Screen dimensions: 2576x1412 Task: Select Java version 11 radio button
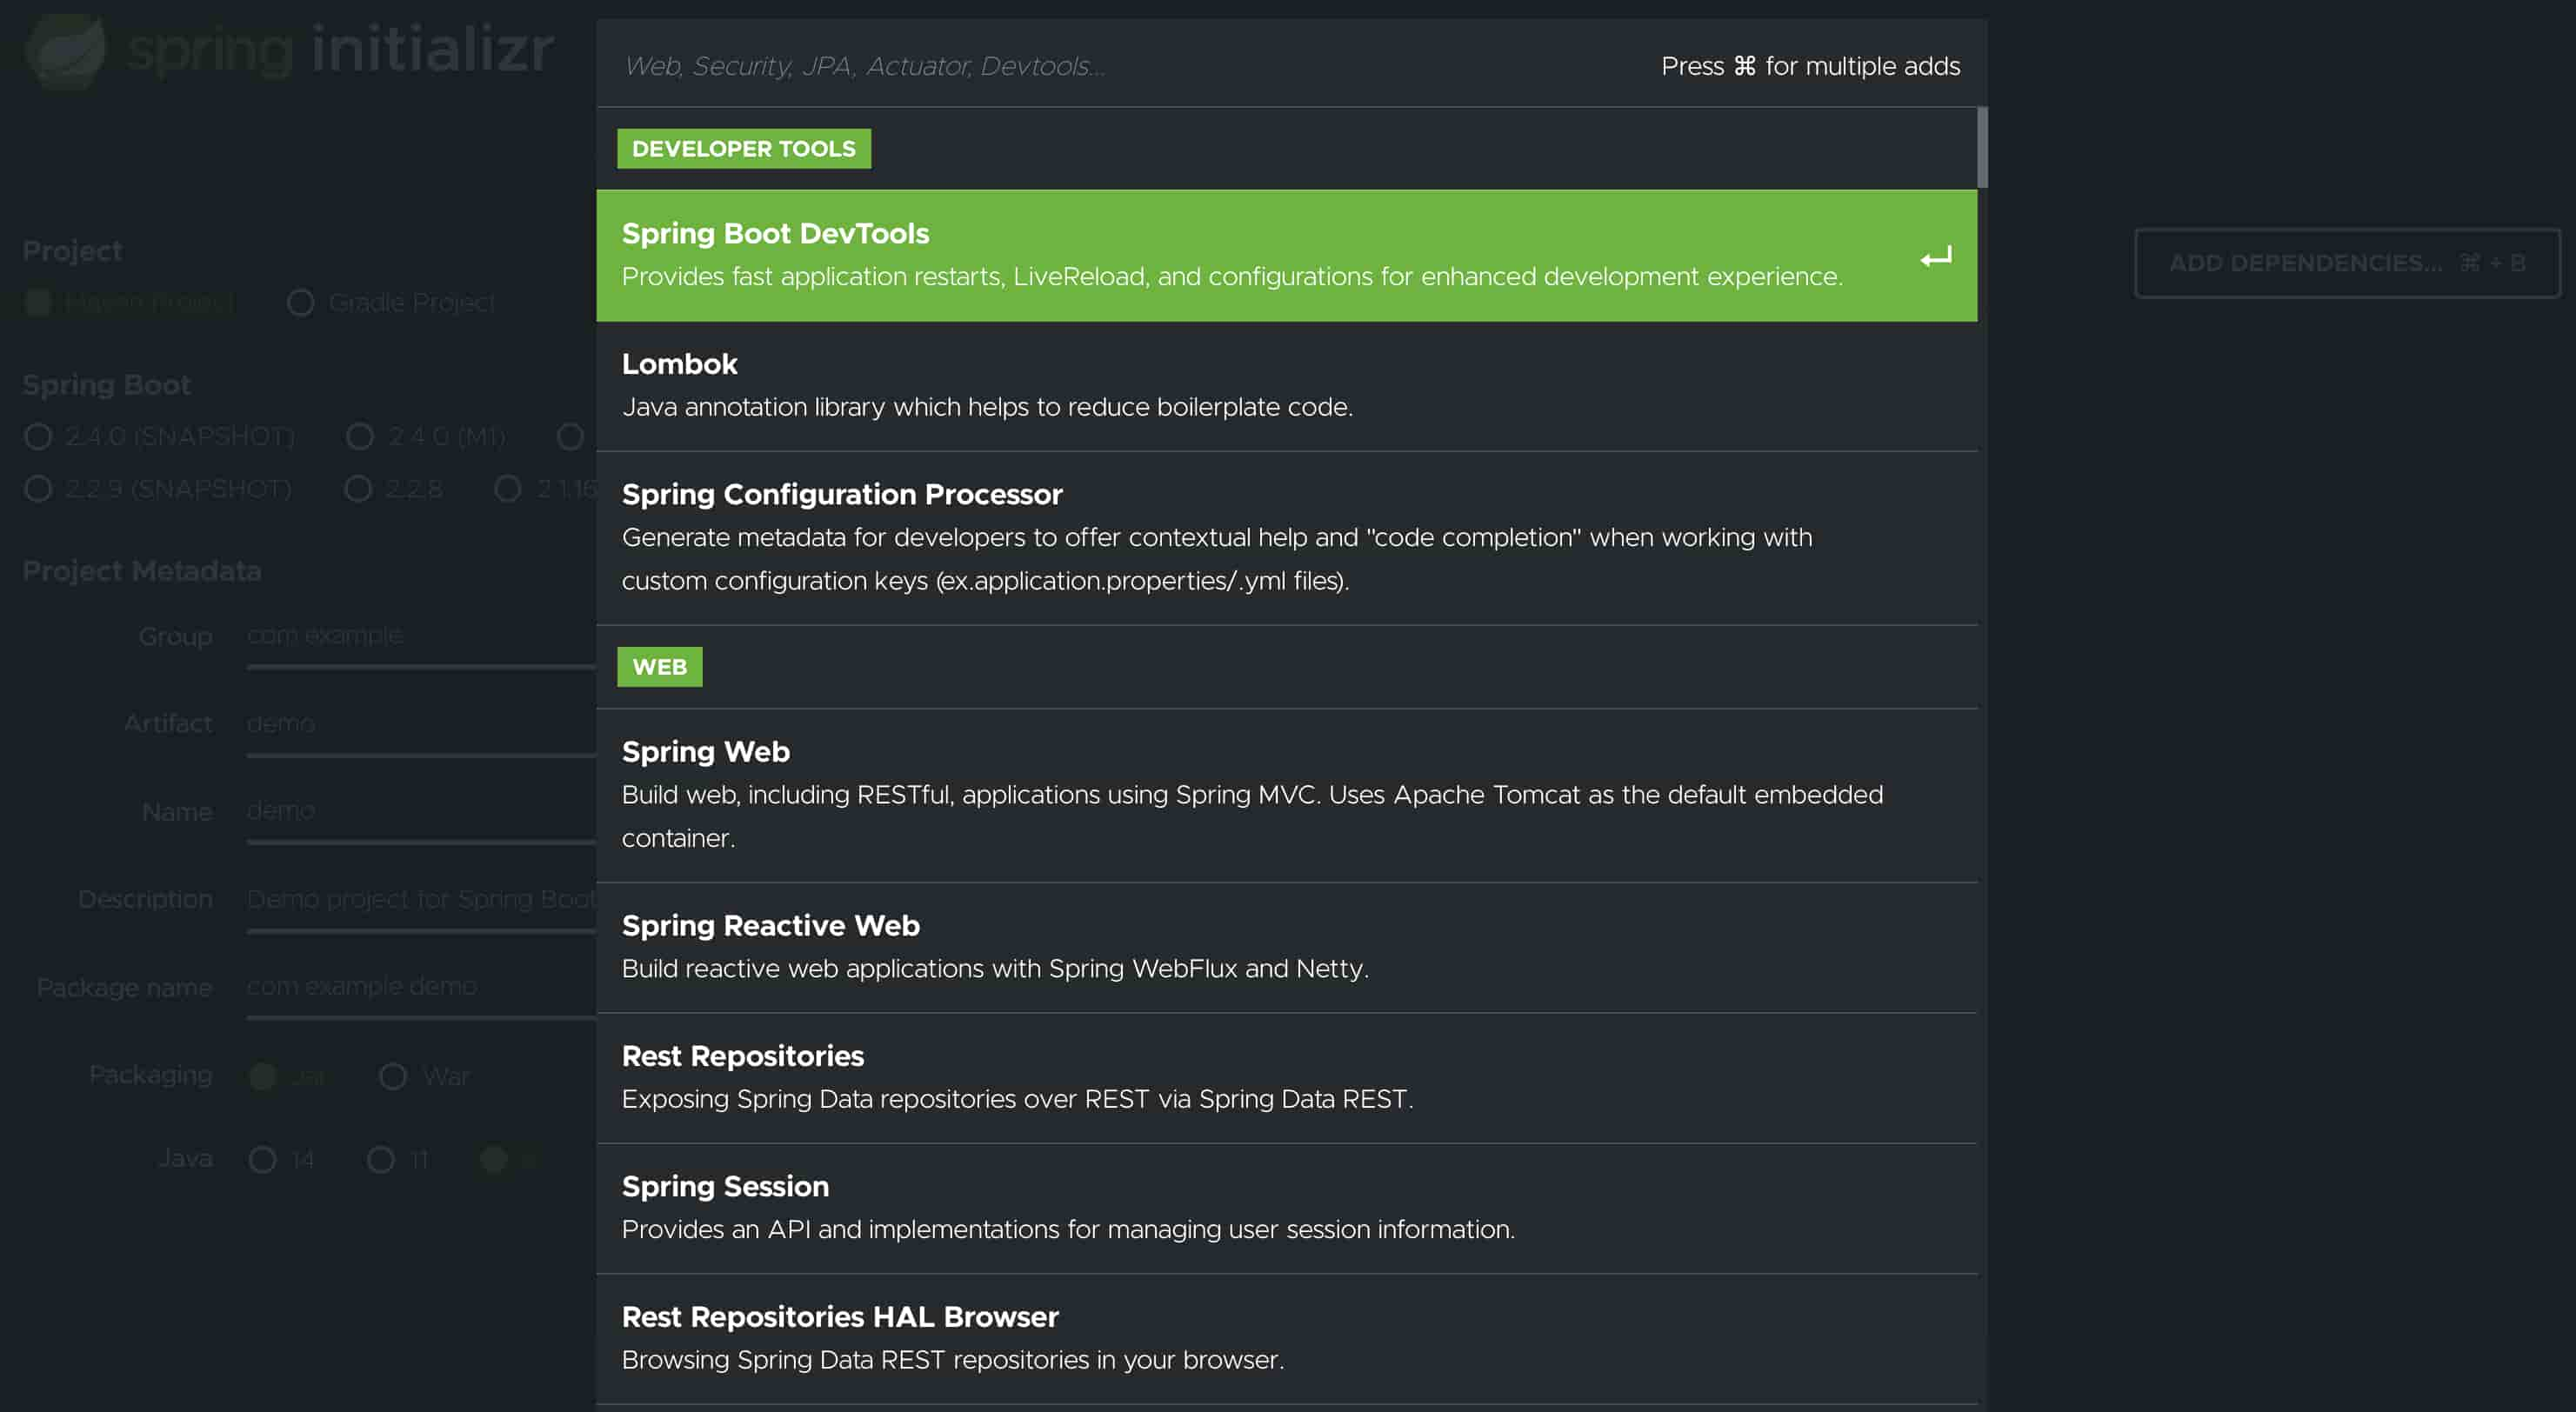pyautogui.click(x=379, y=1155)
